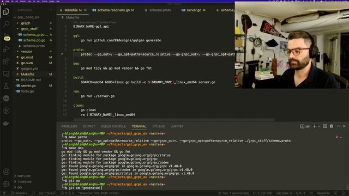The image size is (349, 196).
Task: Open schema.pb.go in the file tree
Action: coord(34,40)
